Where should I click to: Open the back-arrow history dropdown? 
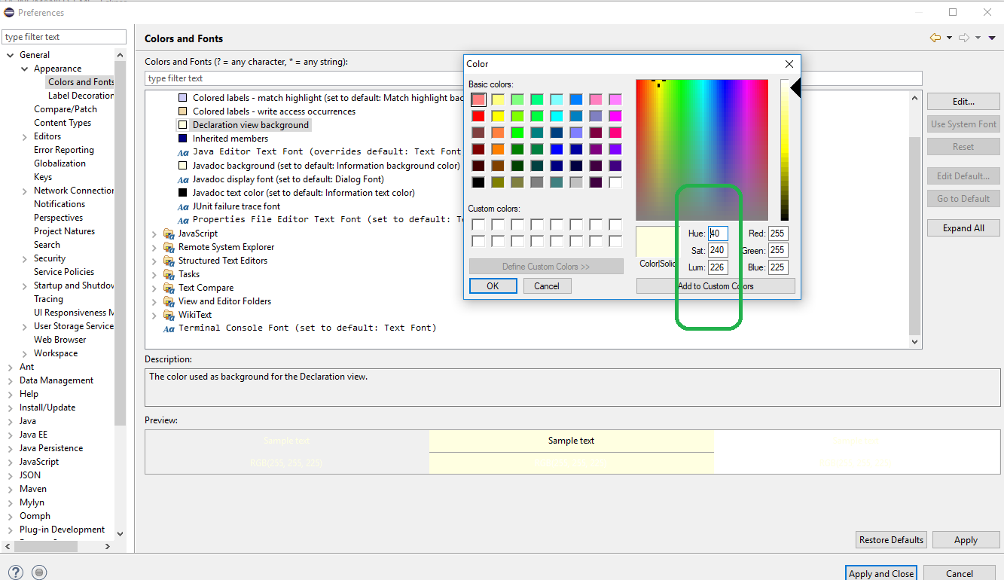pyautogui.click(x=949, y=38)
